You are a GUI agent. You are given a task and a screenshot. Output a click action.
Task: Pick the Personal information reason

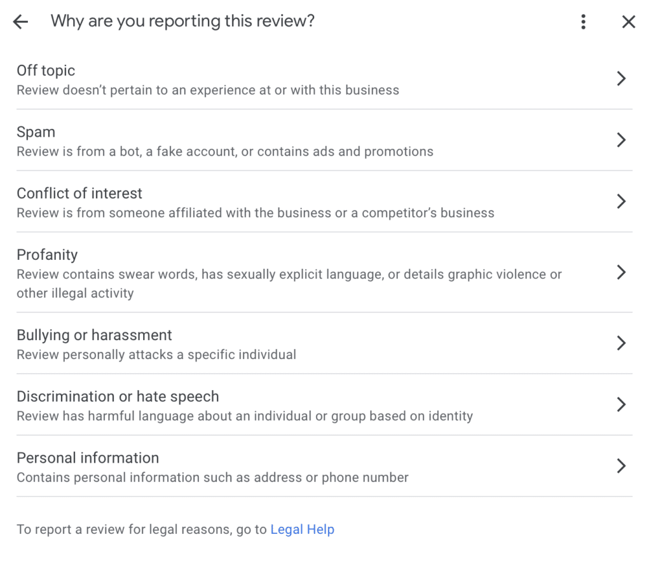(324, 466)
